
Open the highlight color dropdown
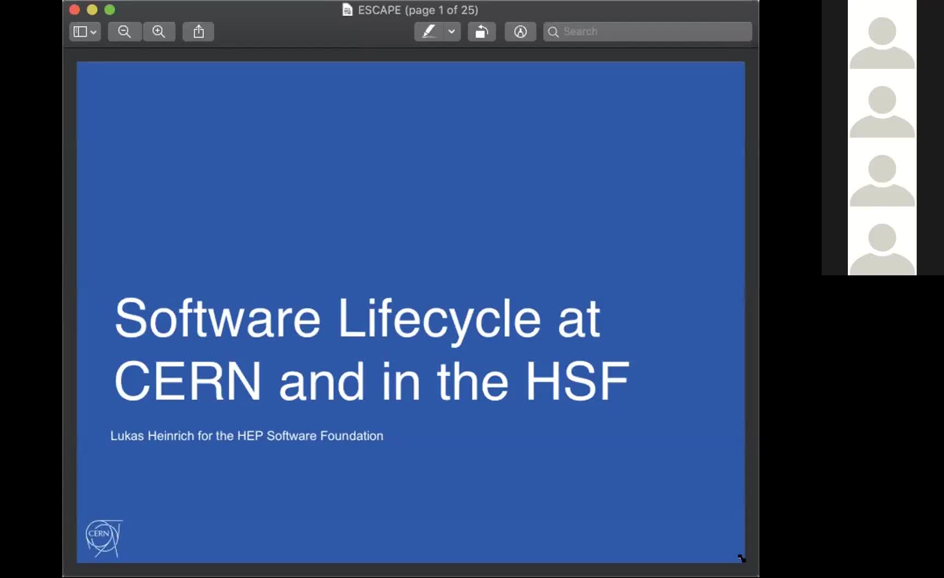pos(452,32)
